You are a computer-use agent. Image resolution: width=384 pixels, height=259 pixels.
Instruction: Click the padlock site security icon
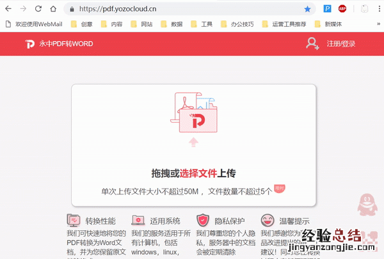click(x=72, y=9)
